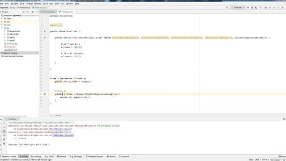Open Run panel settings gear icon

click(x=284, y=119)
